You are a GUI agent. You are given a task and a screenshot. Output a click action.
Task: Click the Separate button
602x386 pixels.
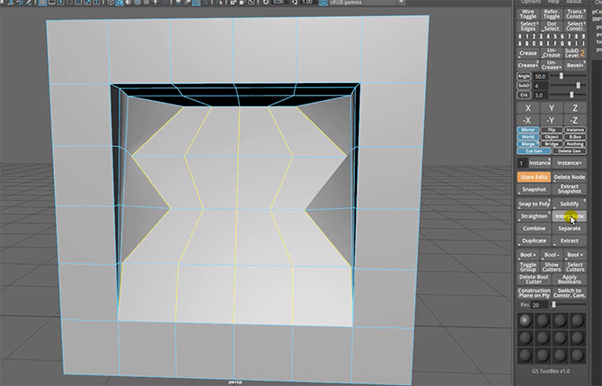[x=569, y=228]
